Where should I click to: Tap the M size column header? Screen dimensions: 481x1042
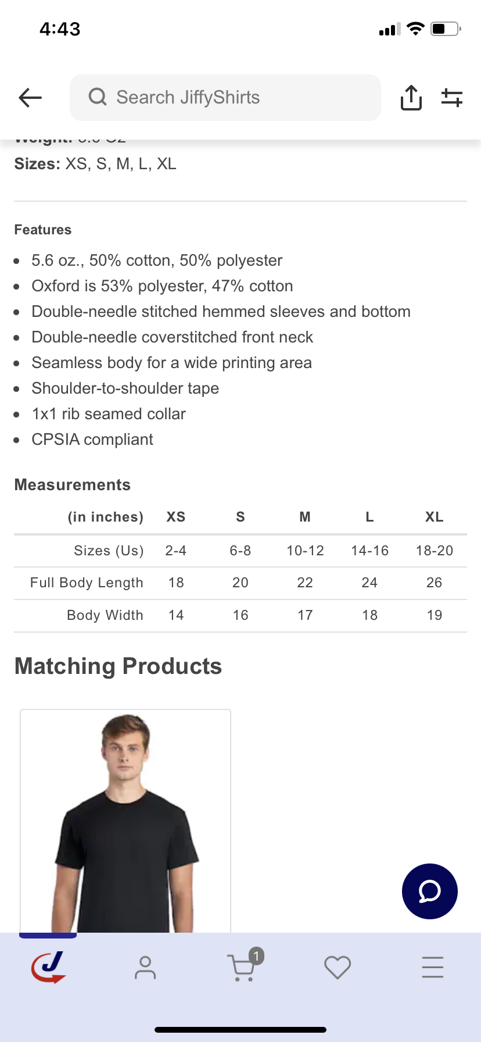coord(305,517)
